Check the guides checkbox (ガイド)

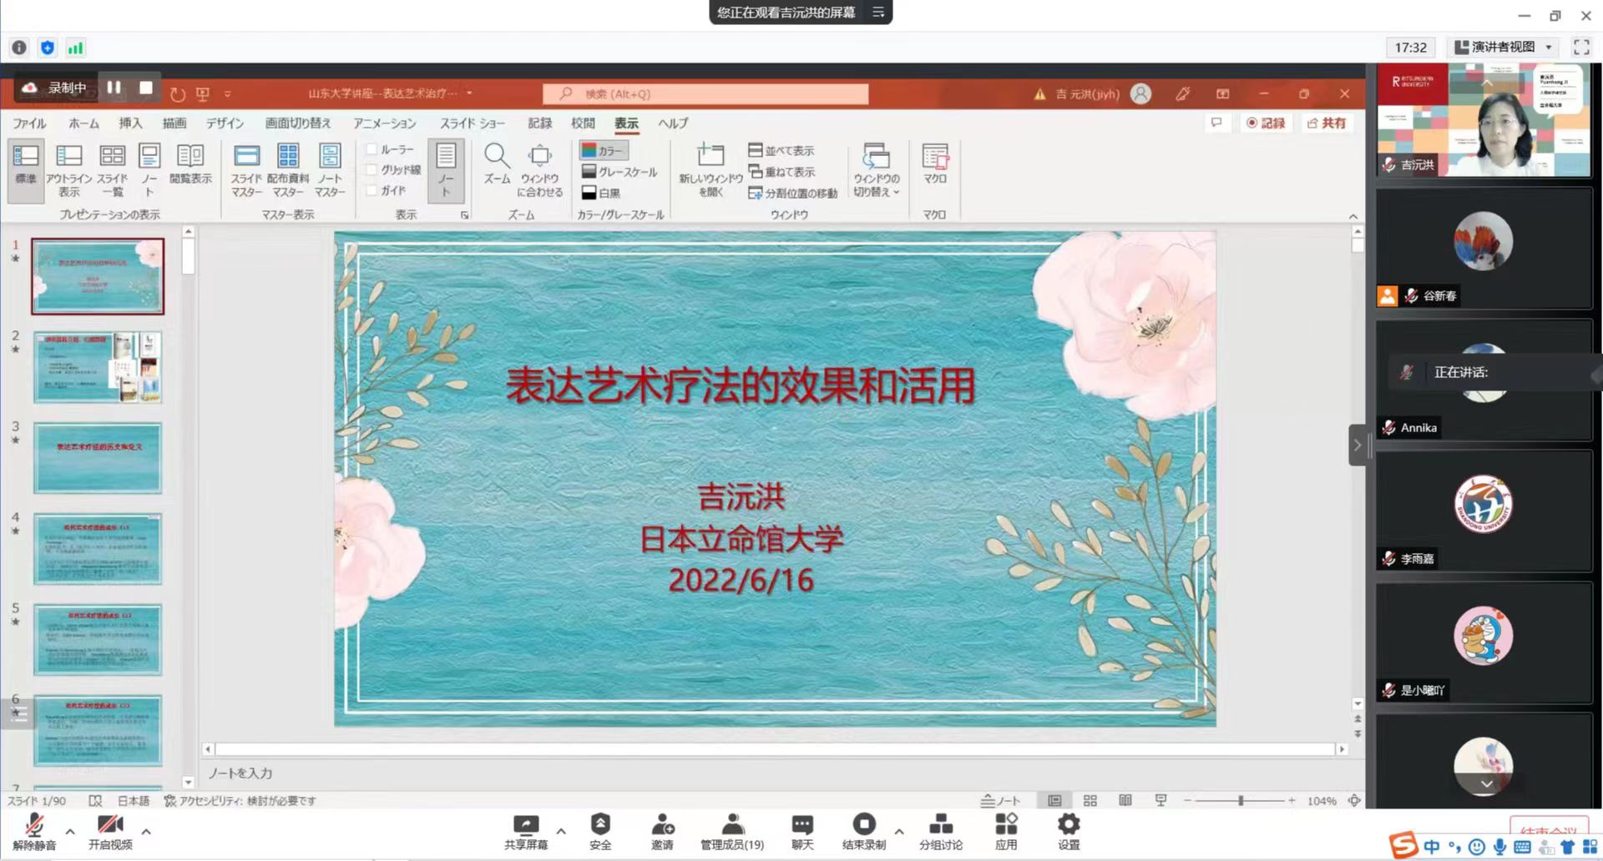tap(372, 190)
